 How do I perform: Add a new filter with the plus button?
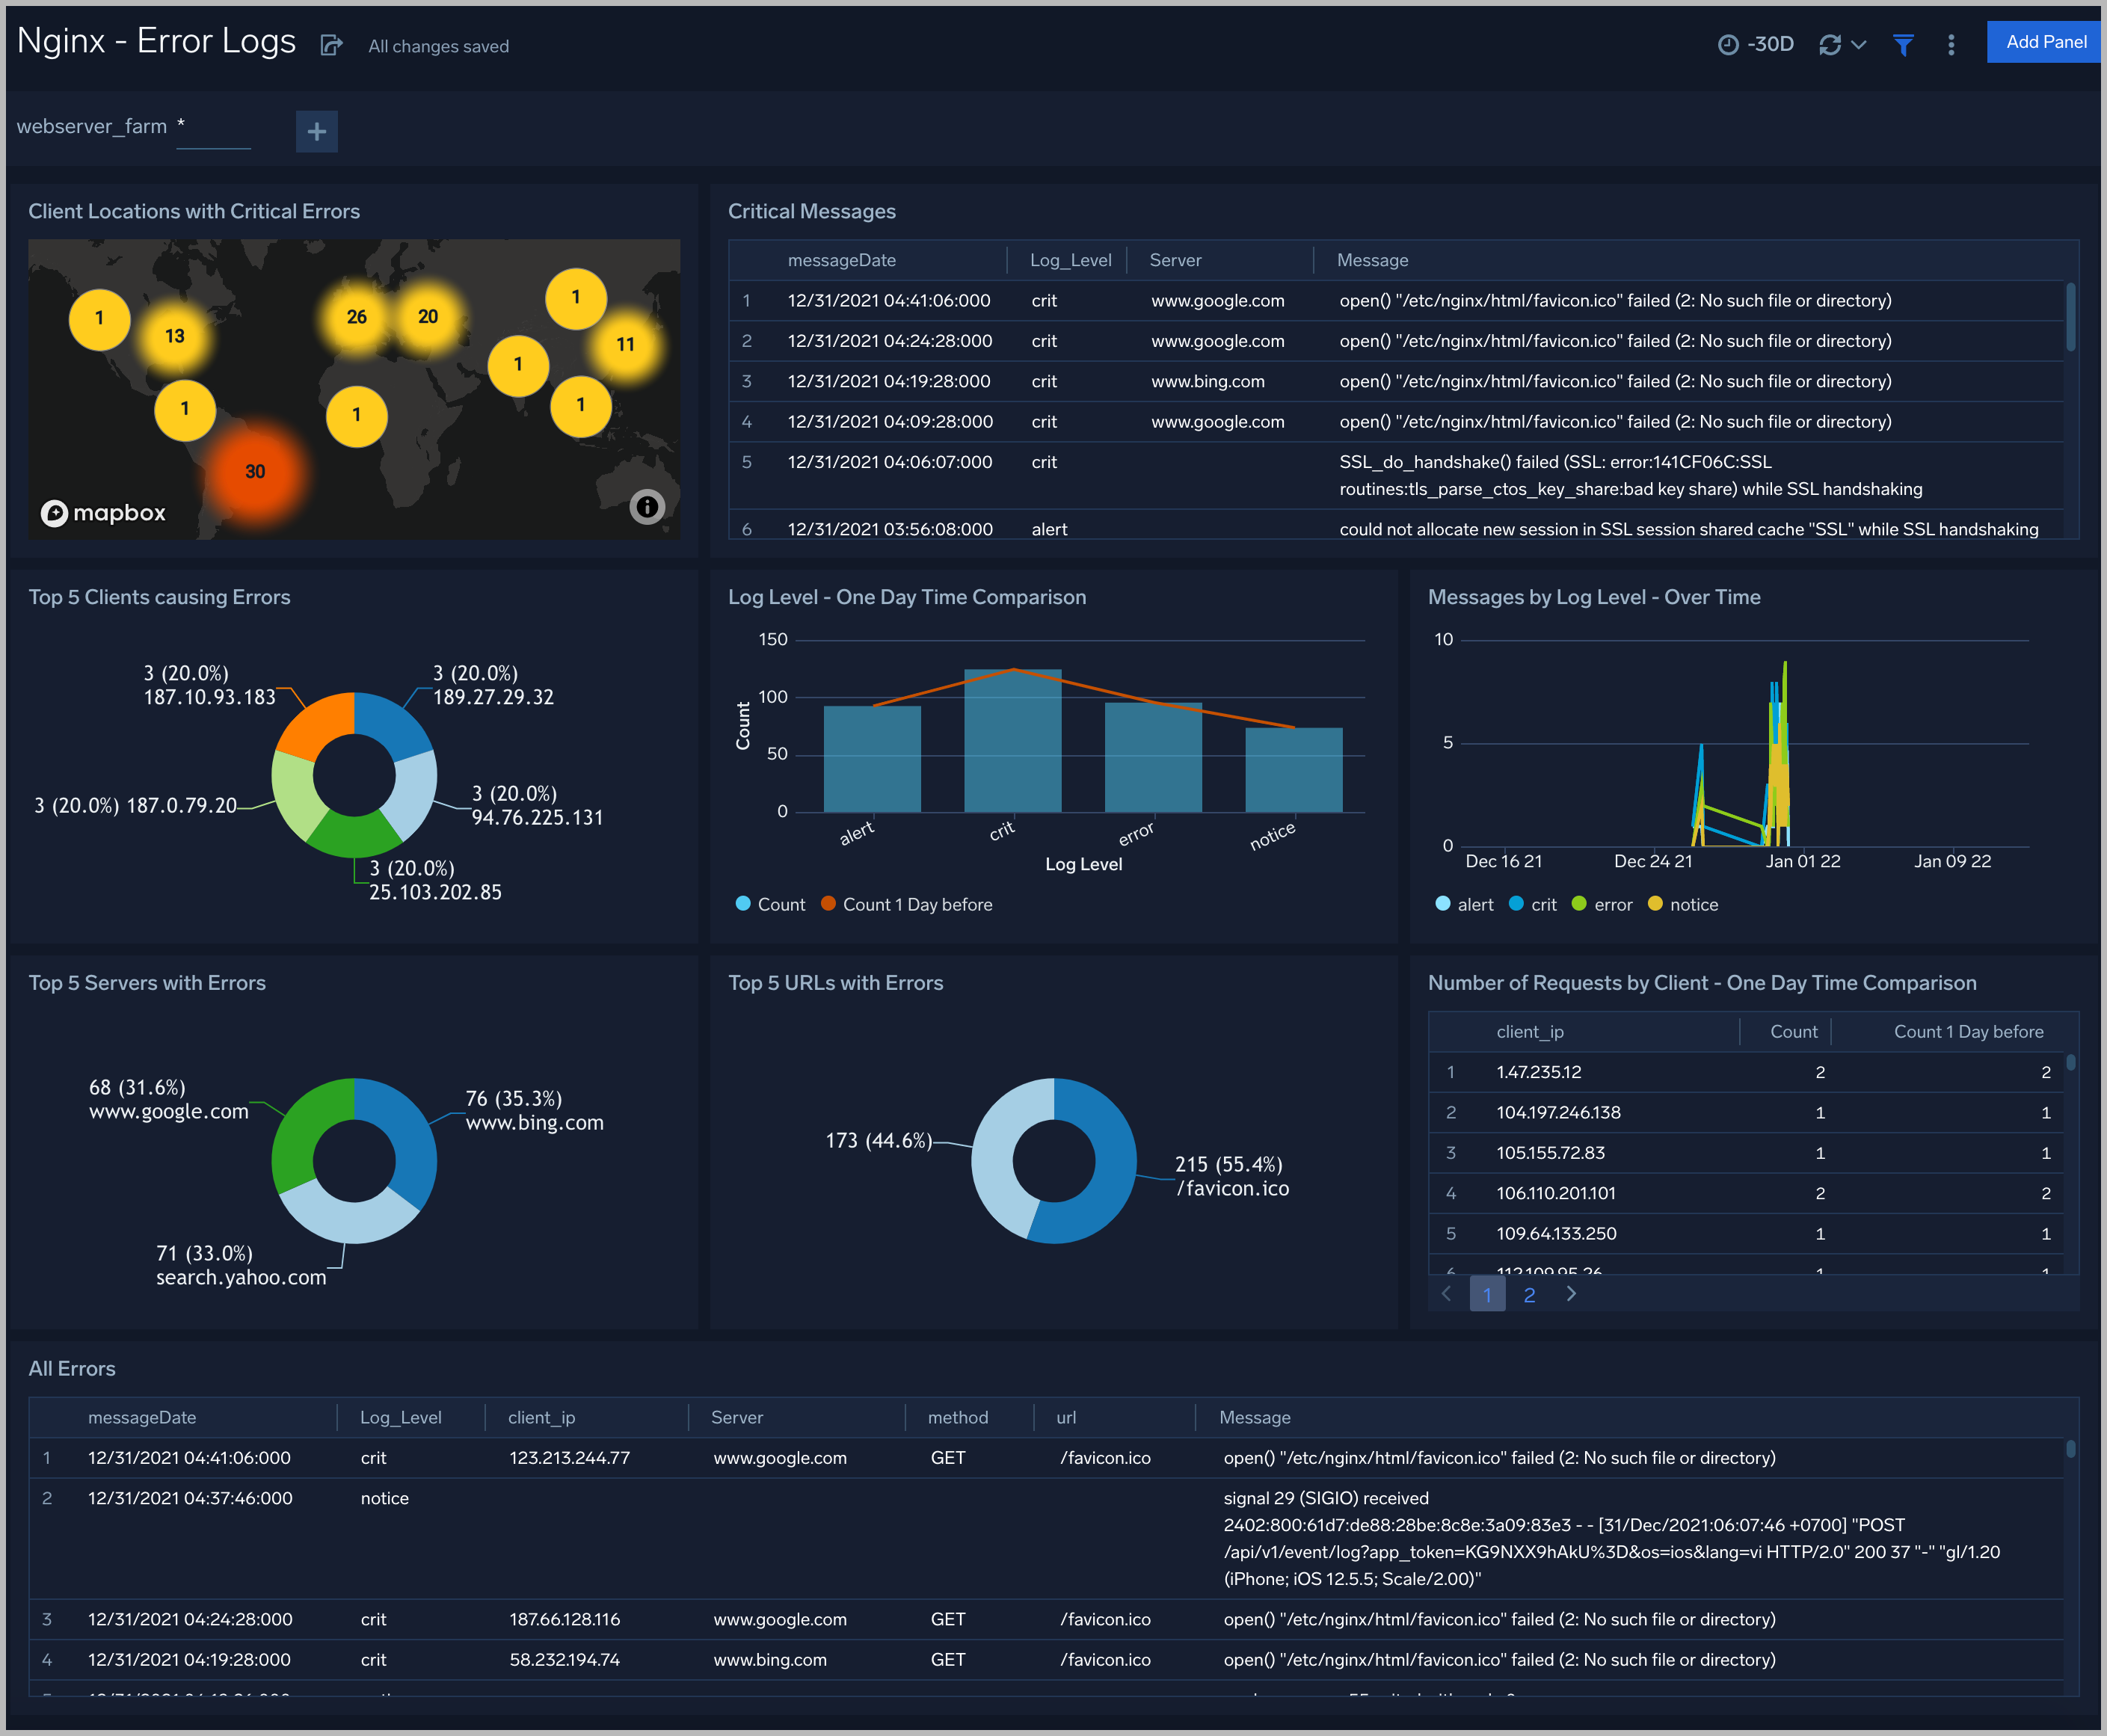316,131
